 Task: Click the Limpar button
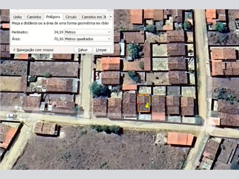point(102,50)
